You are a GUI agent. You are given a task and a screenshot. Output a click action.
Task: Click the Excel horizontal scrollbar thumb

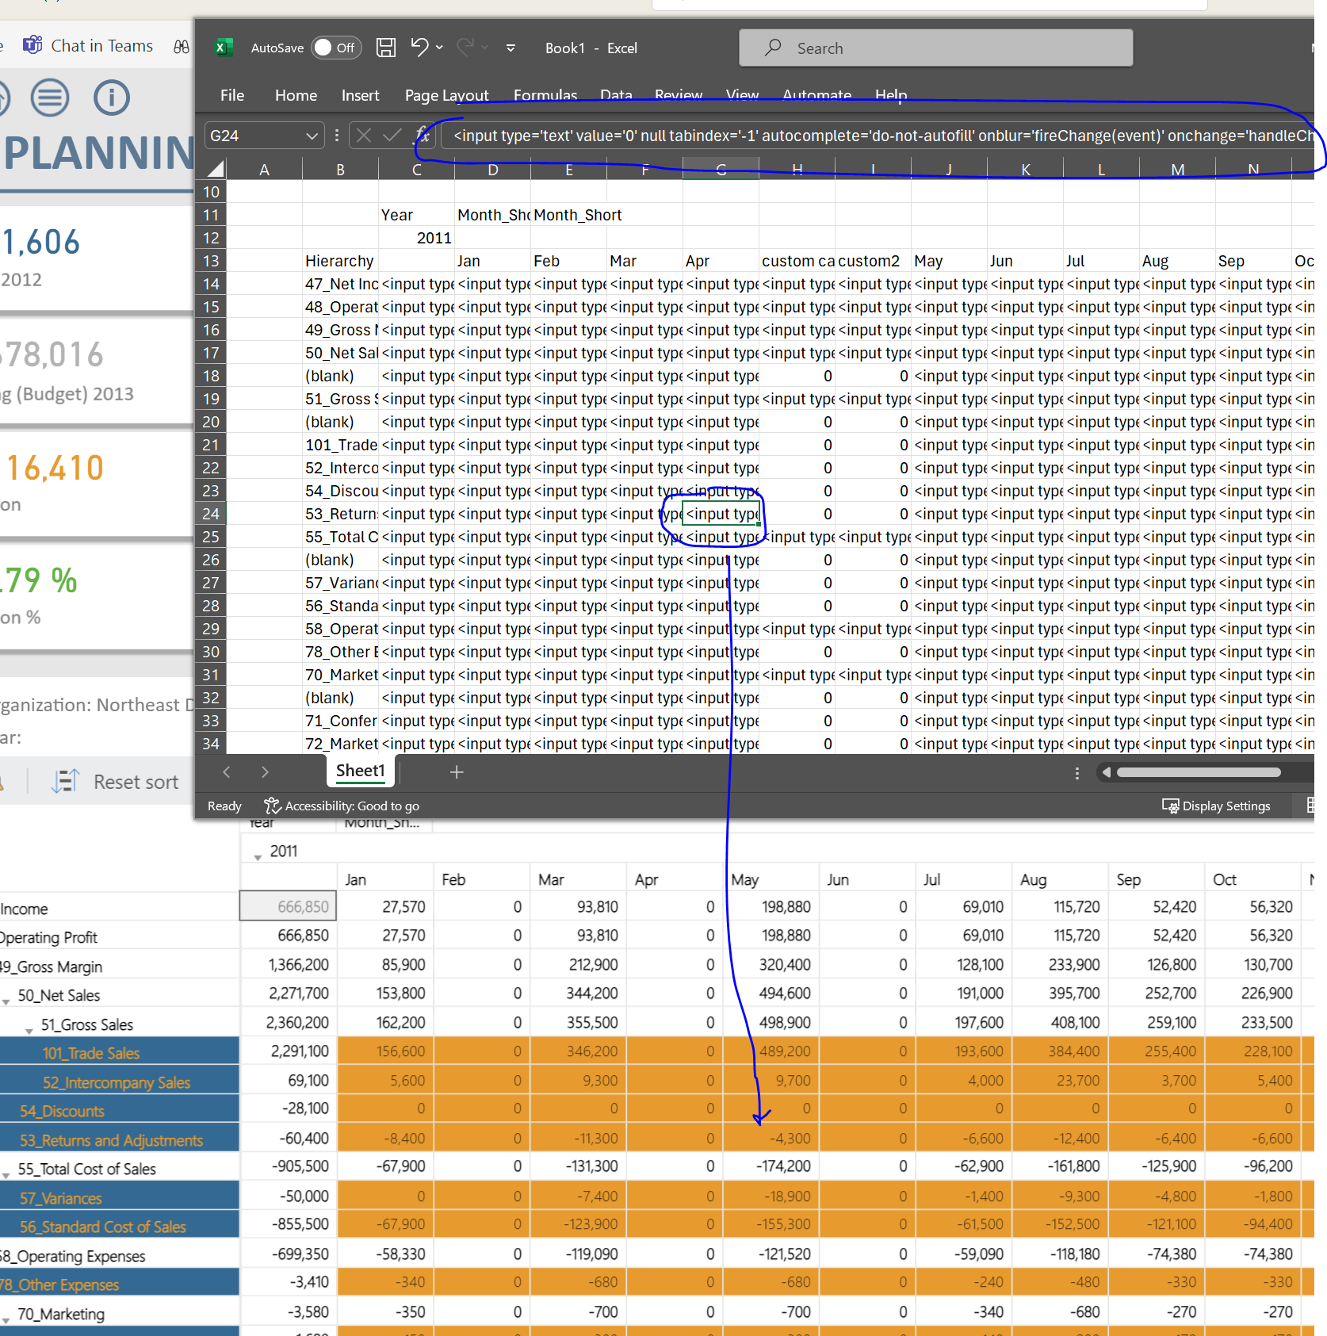[1199, 772]
